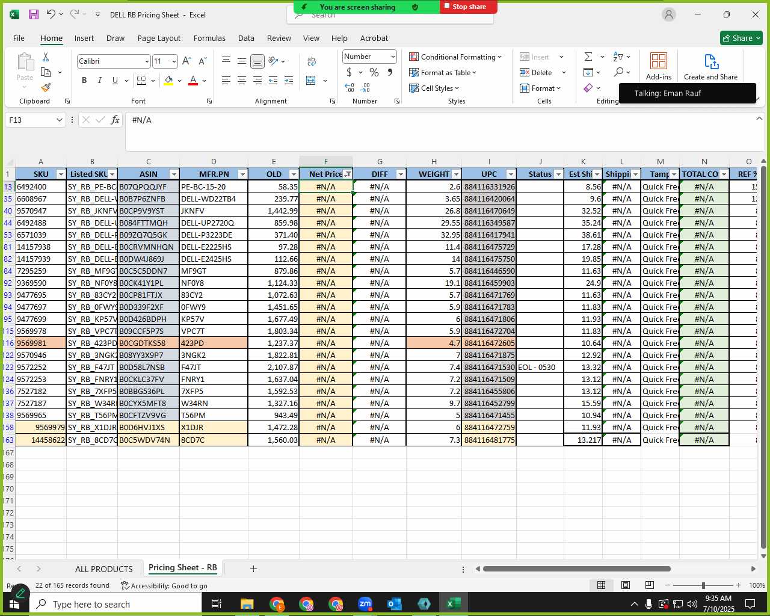
Task: Open the Net Price filtered column dropdown
Action: (x=348, y=174)
